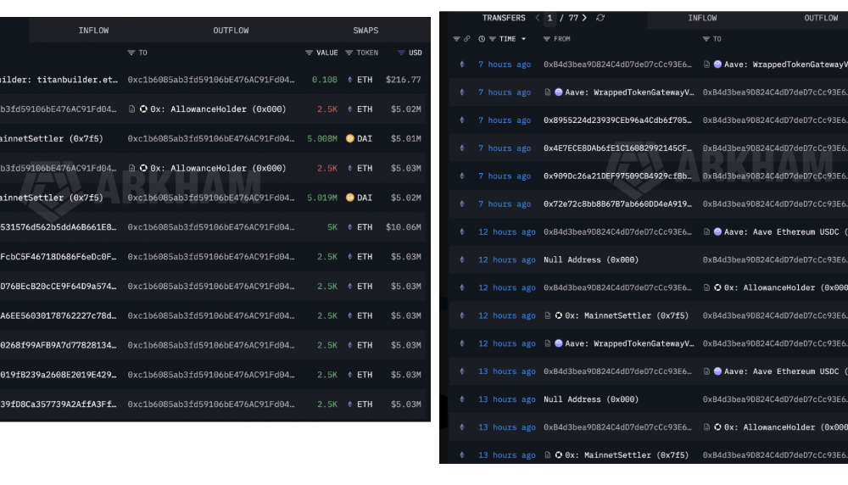Image resolution: width=848 pixels, height=485 pixels.
Task: Click 0x logo next to 12-hour MainnetSettler
Action: click(559, 315)
